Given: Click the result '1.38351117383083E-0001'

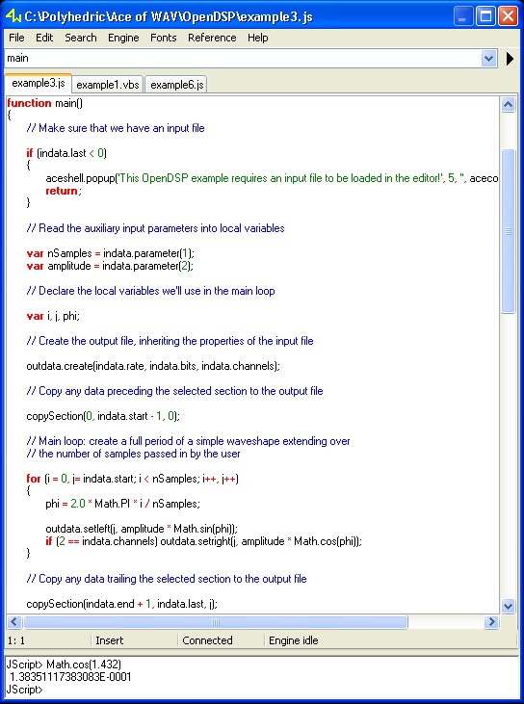Looking at the screenshot, I should tap(70, 677).
